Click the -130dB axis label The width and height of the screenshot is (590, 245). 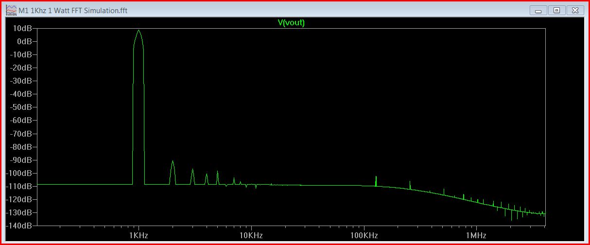pos(20,212)
